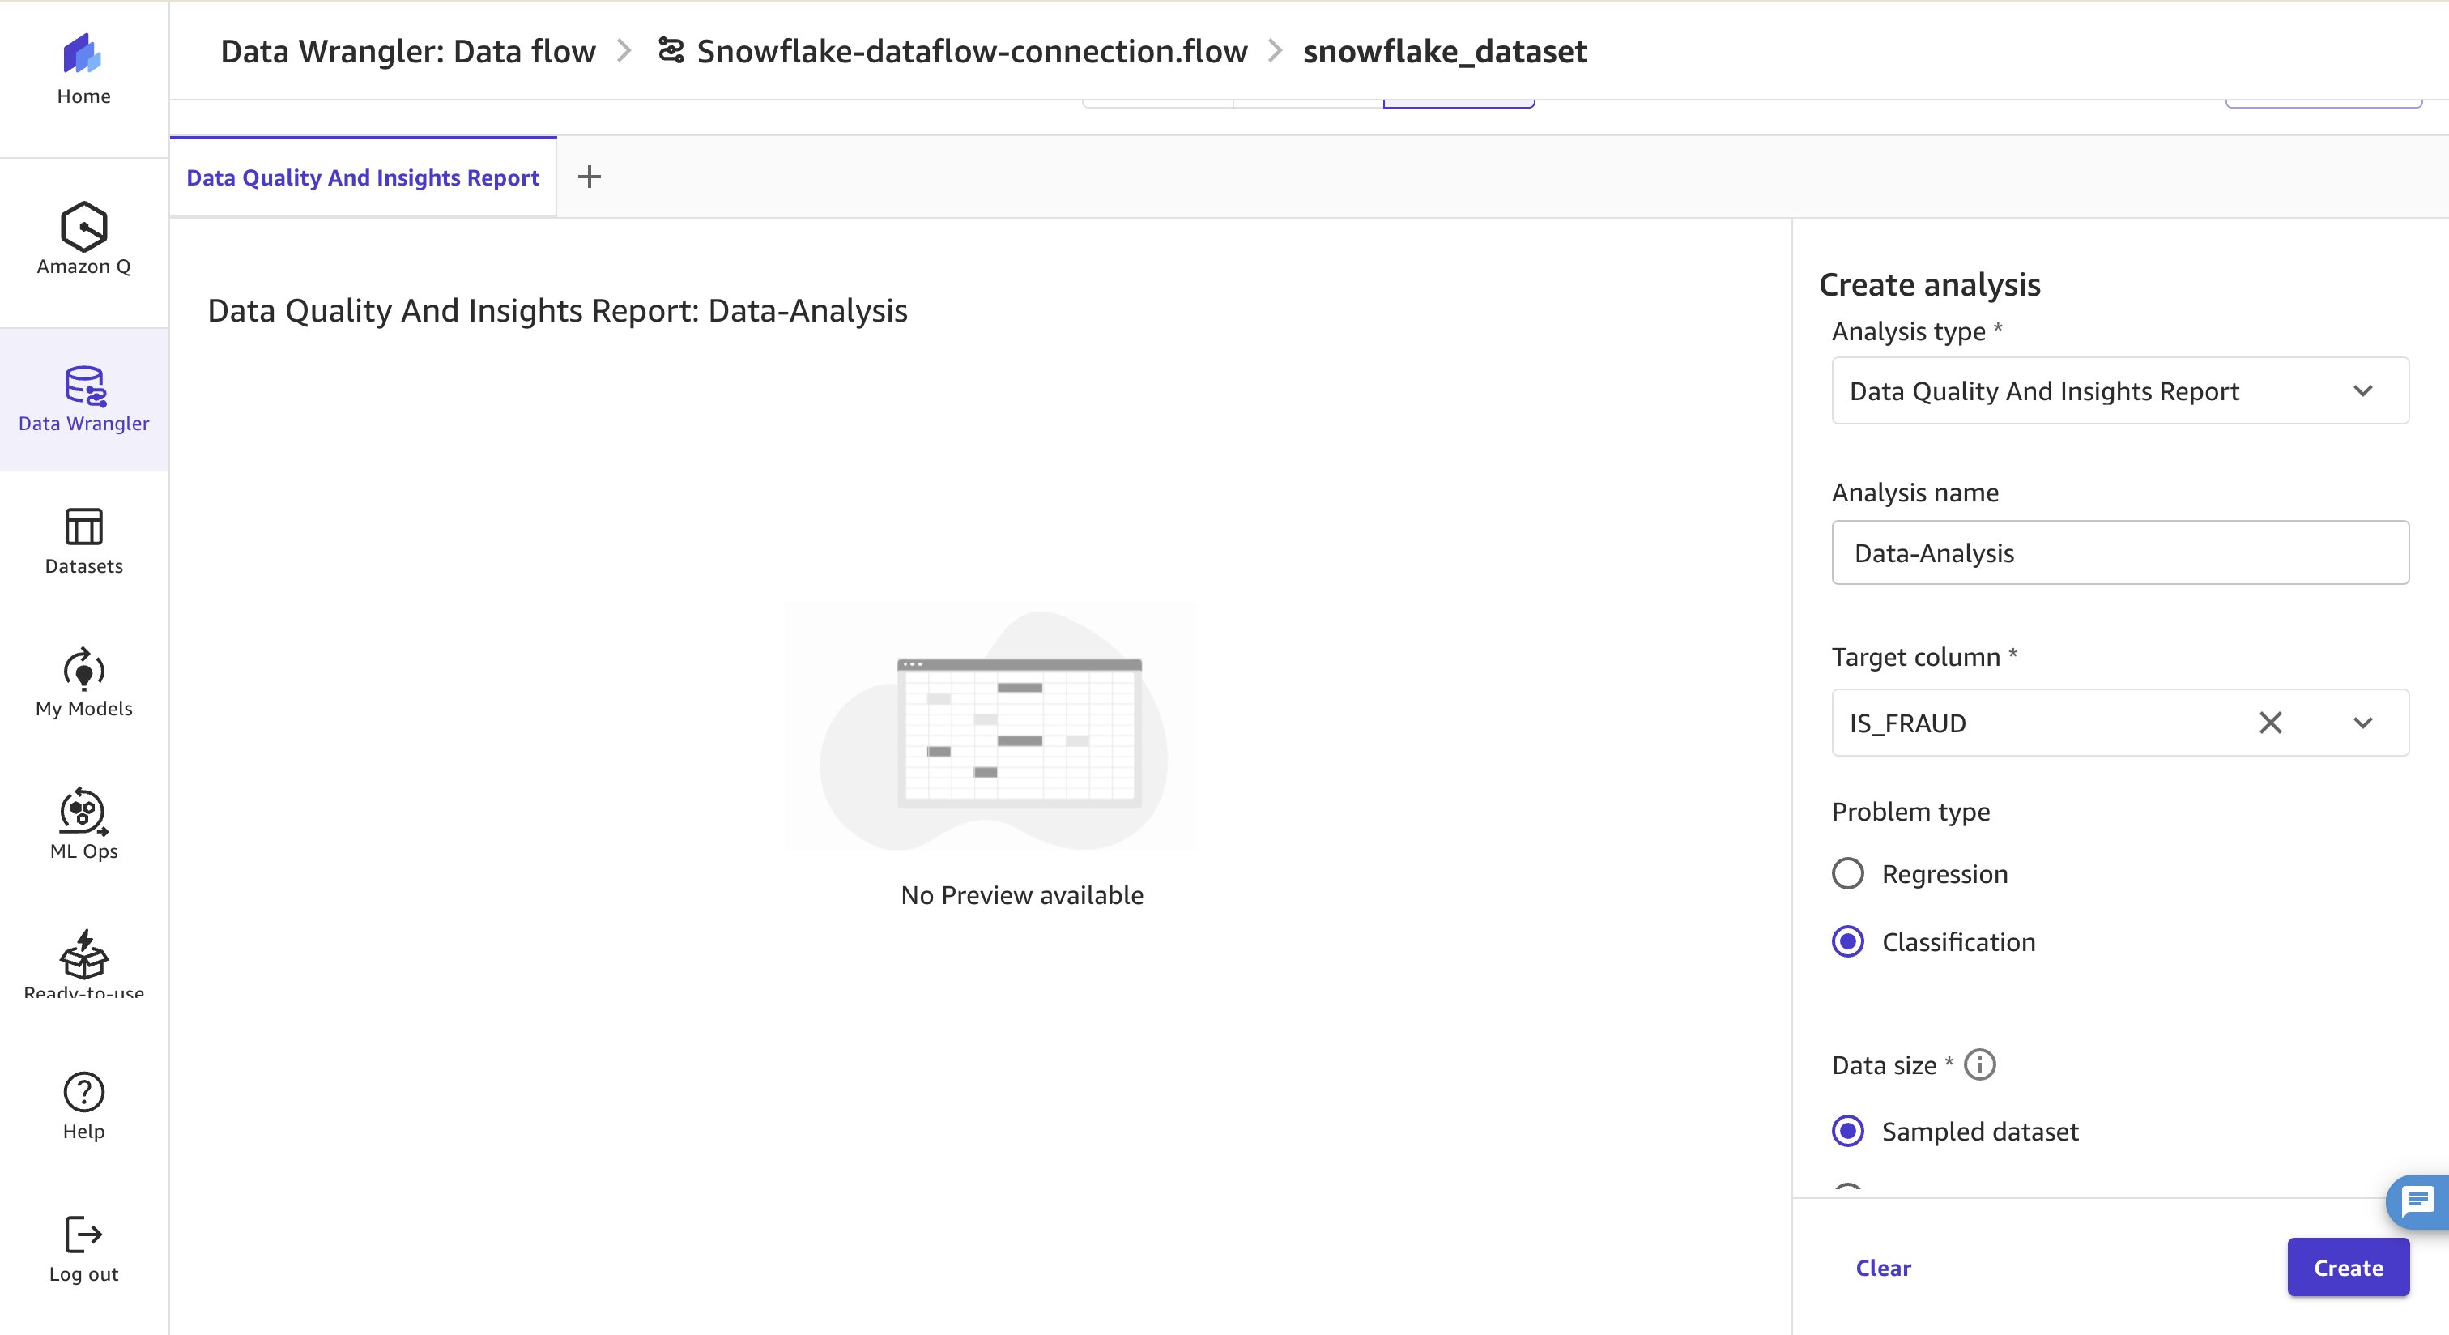Open My Models section
2449x1335 pixels.
tap(83, 683)
